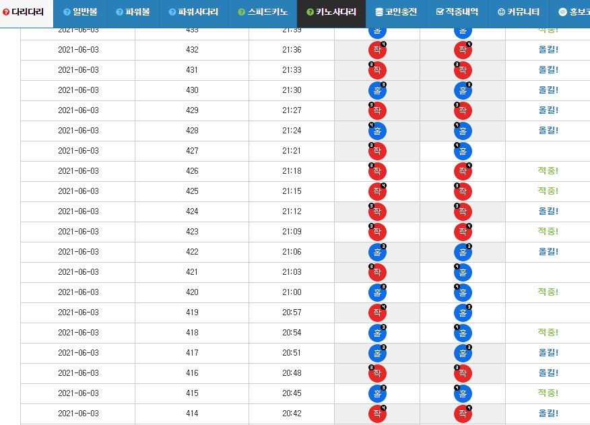The width and height of the screenshot is (590, 425).
Task: Click the blue 홀 circle in round 419 row
Action: [x=463, y=313]
